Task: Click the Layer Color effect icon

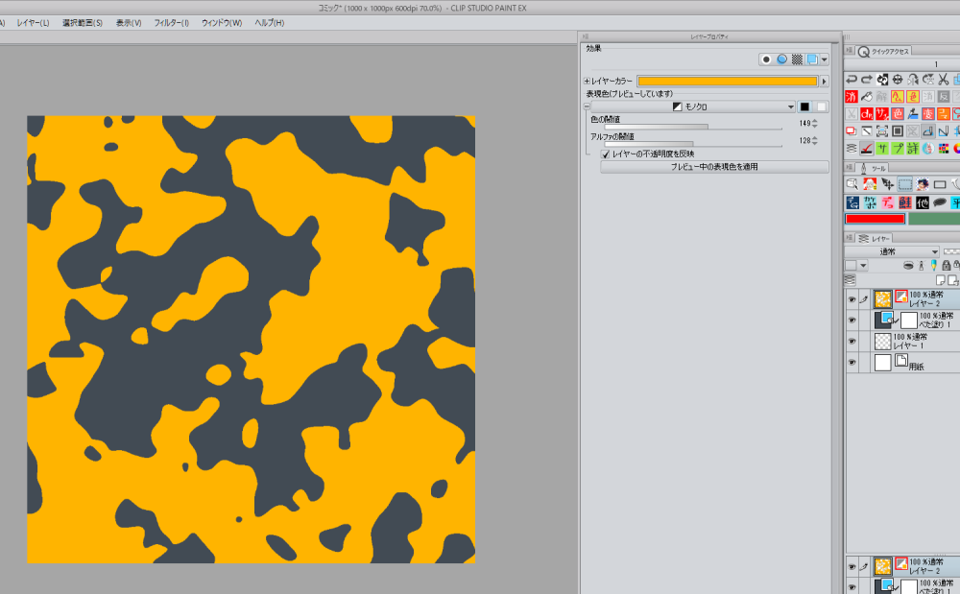Action: point(812,59)
